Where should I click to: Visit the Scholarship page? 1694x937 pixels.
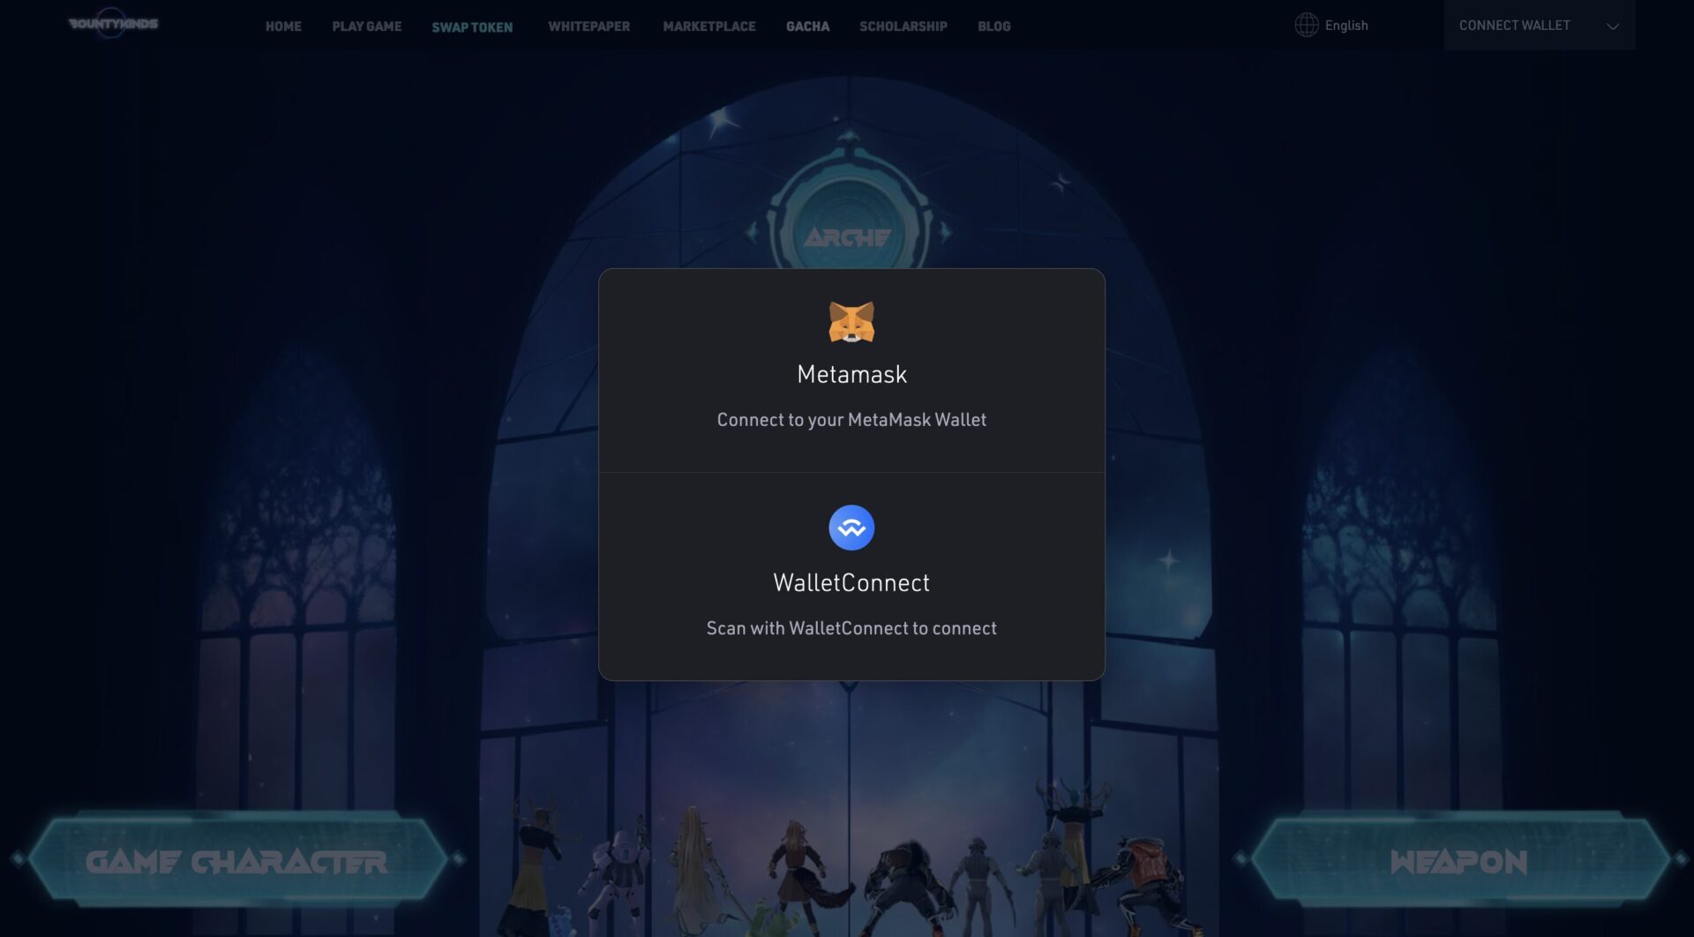coord(903,26)
